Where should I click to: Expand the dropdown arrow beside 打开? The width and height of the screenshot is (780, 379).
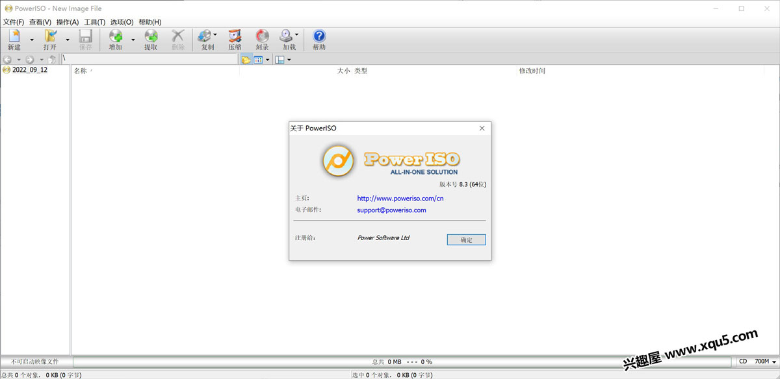coord(68,40)
